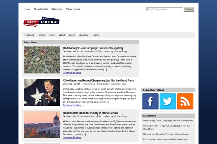Open the DailyPolitical RSS feed icon
The height and width of the screenshot is (144, 217).
185,101
